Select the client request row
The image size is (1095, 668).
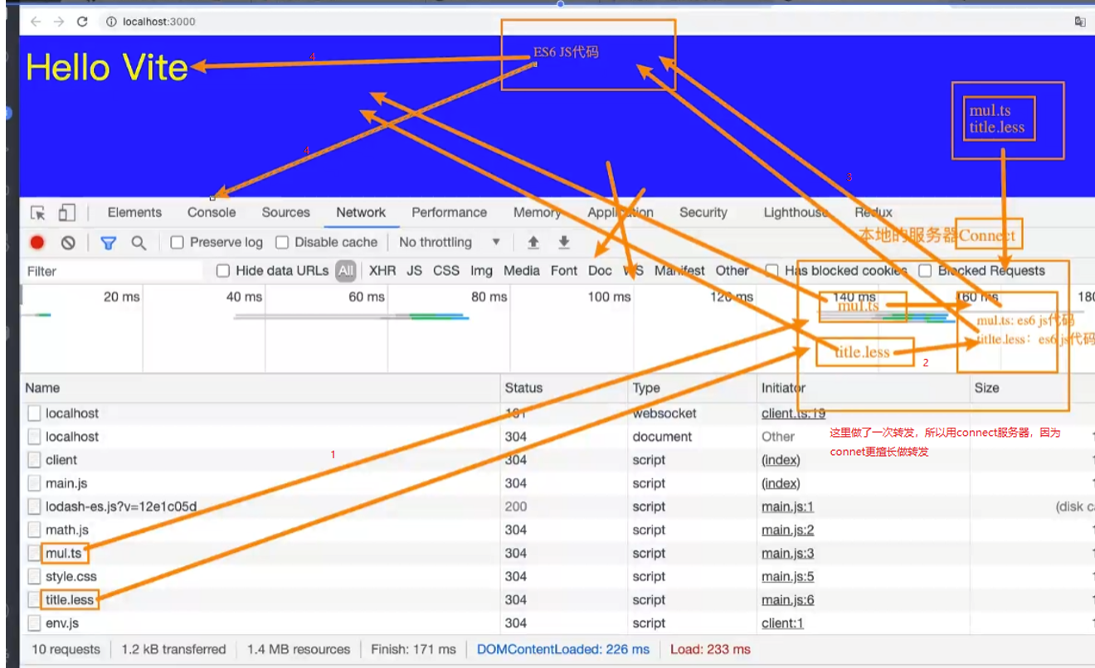point(557,460)
